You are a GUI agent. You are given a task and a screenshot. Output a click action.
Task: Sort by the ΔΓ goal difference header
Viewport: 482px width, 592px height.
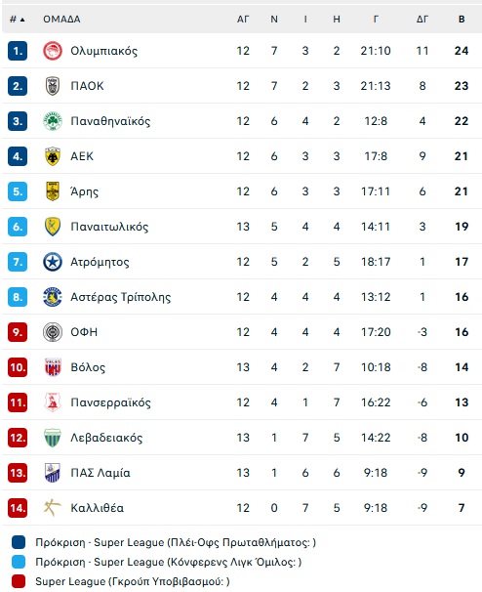[422, 20]
